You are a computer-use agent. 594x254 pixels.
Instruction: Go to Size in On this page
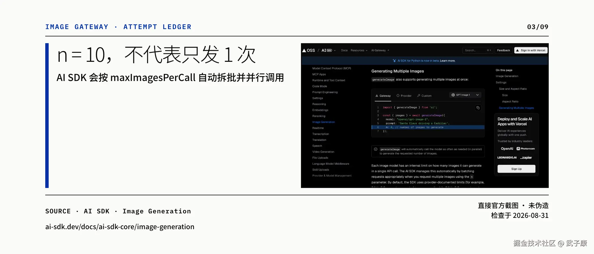[505, 95]
